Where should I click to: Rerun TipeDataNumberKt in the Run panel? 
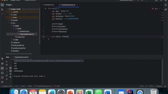click(7, 62)
